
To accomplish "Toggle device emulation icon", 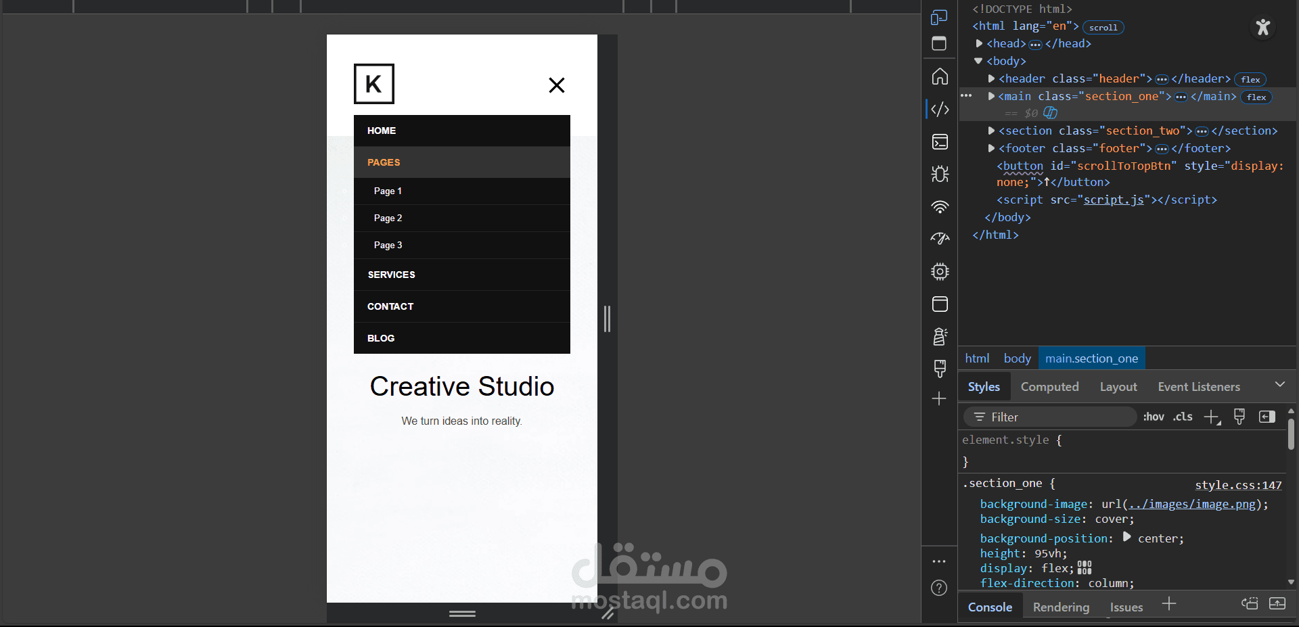I will pos(939,17).
